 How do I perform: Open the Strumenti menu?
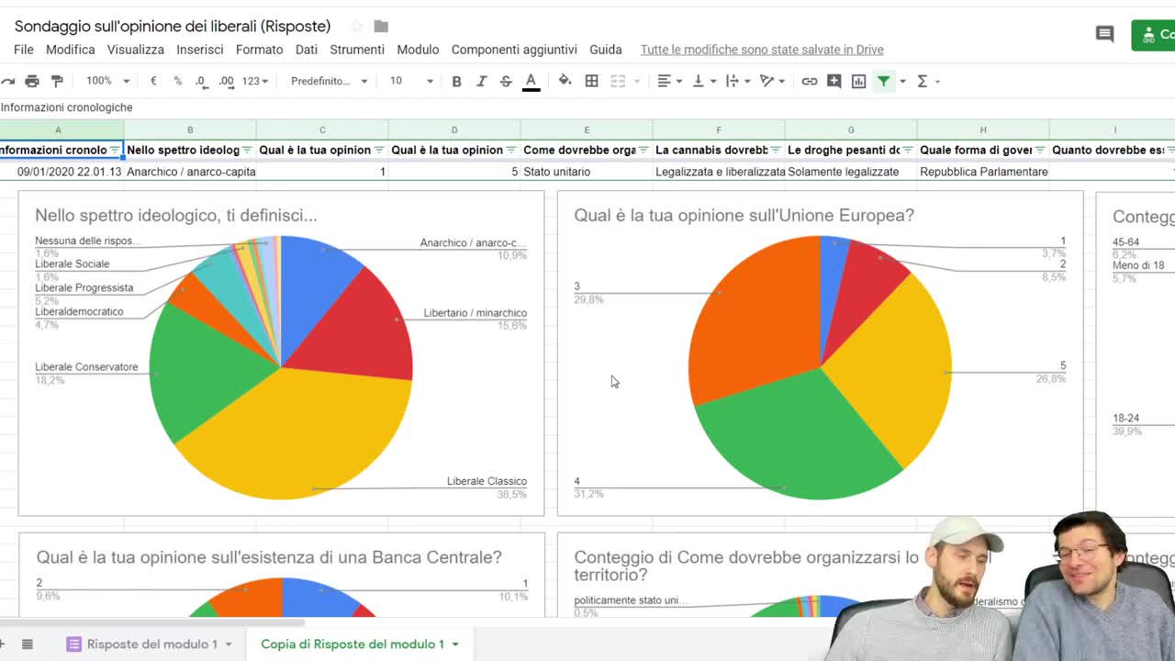click(357, 50)
